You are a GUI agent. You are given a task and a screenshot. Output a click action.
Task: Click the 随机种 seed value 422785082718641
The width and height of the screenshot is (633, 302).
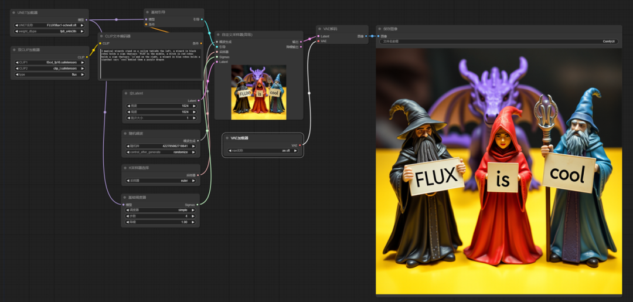(x=176, y=146)
